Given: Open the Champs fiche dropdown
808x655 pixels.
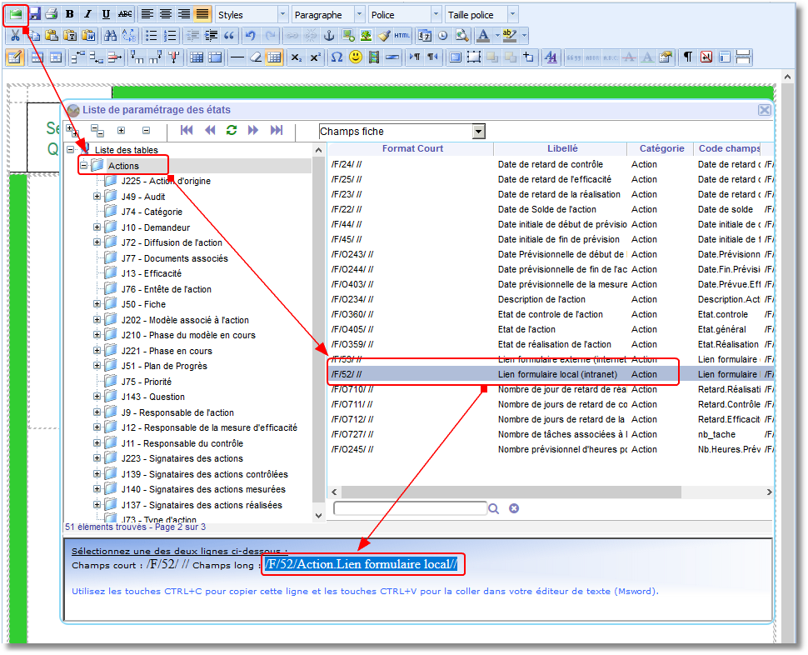Looking at the screenshot, I should 478,132.
